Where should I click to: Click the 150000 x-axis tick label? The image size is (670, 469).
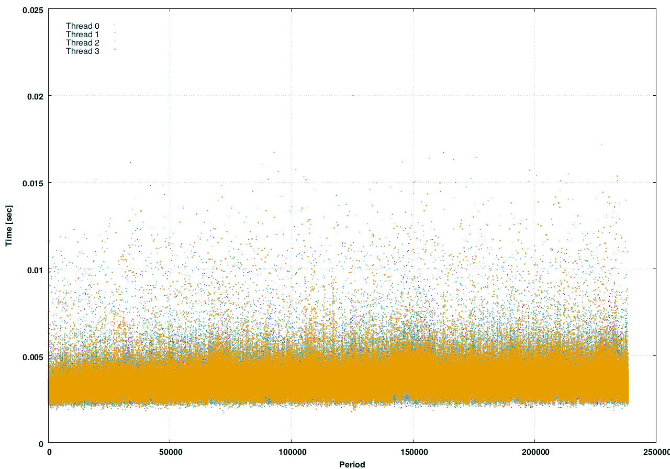click(413, 452)
